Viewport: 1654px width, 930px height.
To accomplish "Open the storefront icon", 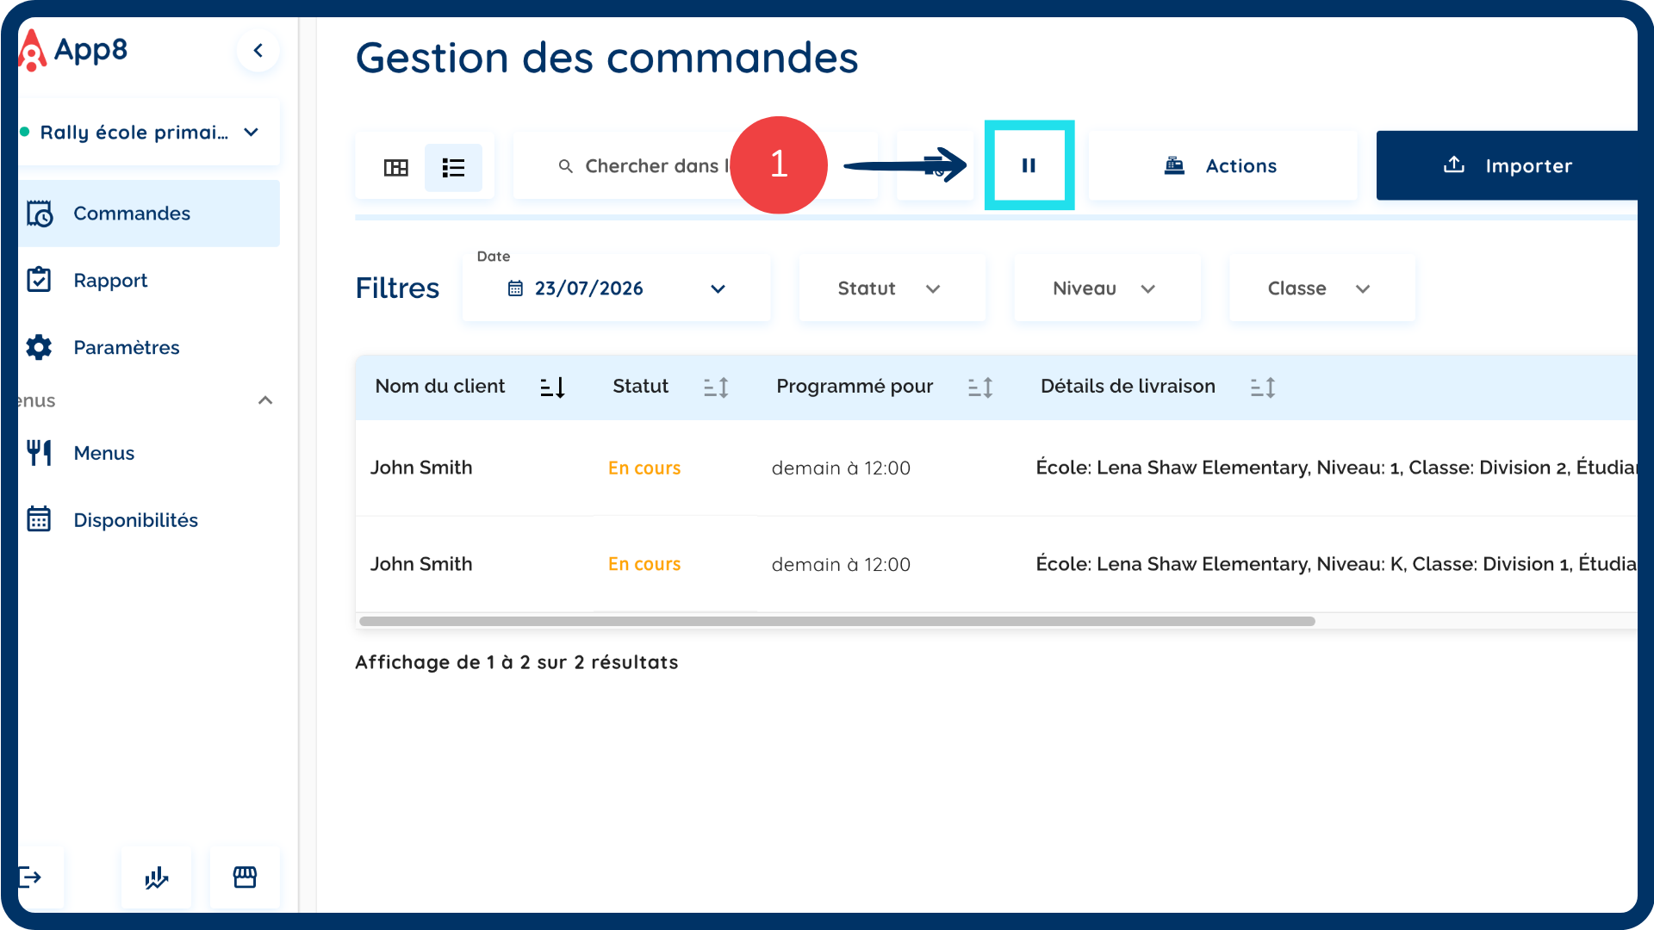I will click(x=245, y=877).
